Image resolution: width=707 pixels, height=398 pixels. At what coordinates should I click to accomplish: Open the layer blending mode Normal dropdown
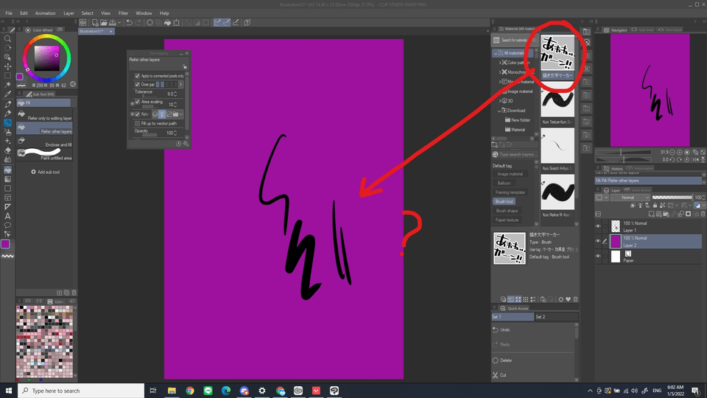[x=630, y=198]
